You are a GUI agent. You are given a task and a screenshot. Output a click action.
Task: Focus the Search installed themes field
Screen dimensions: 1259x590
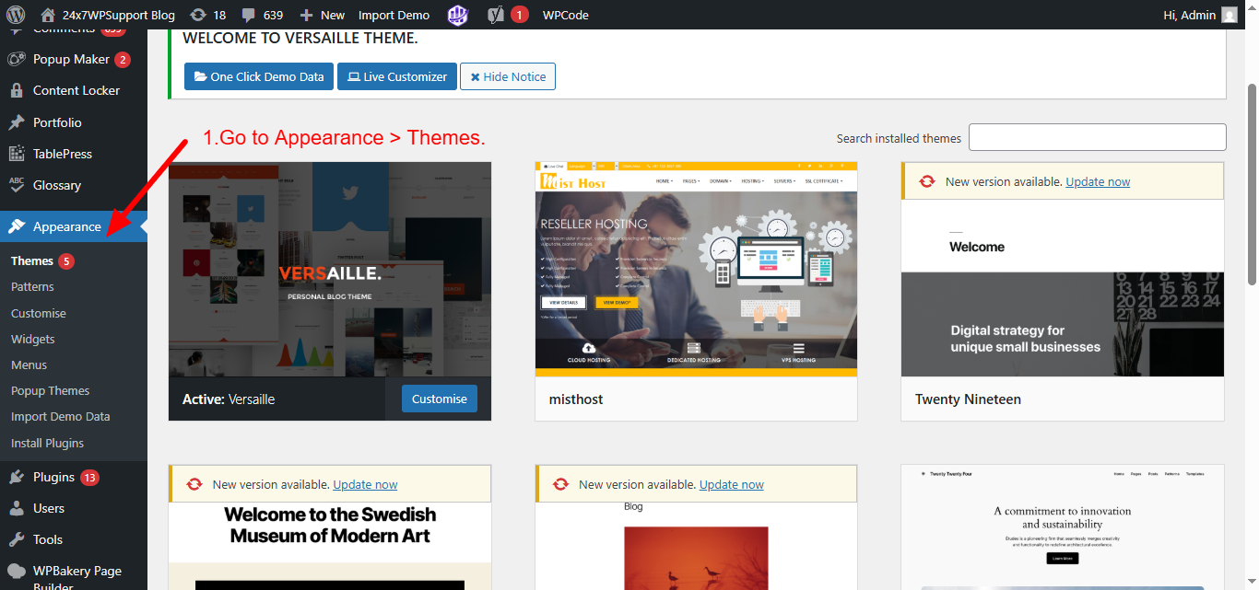coord(1097,137)
